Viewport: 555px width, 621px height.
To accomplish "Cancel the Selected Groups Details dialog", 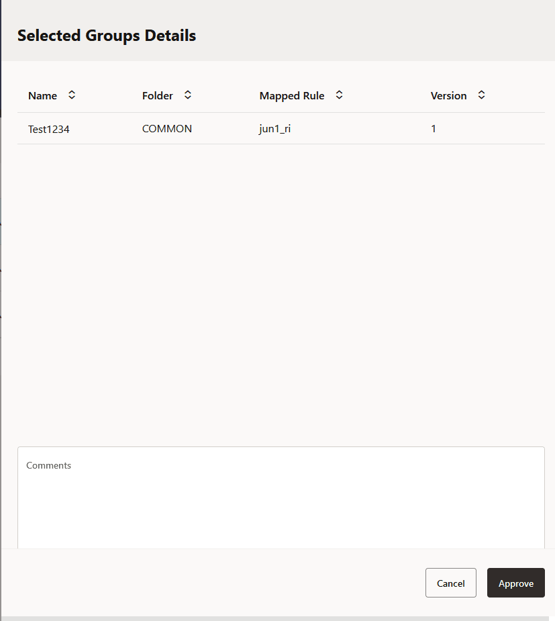I will (450, 583).
